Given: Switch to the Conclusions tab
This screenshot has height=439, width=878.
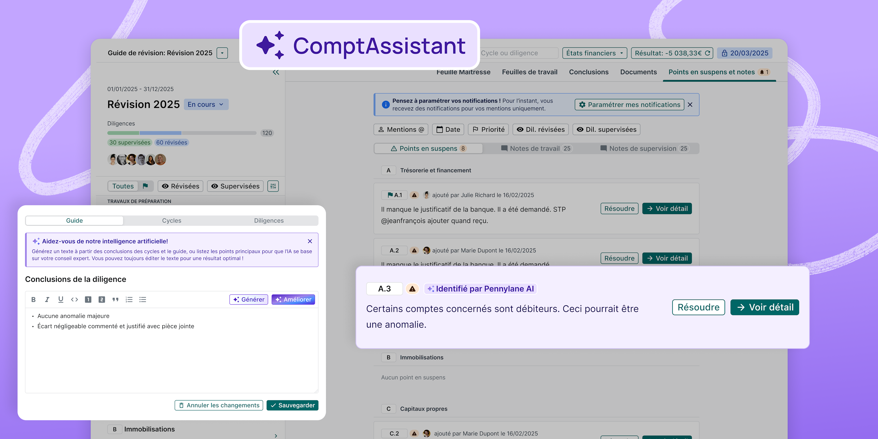Looking at the screenshot, I should coord(588,72).
